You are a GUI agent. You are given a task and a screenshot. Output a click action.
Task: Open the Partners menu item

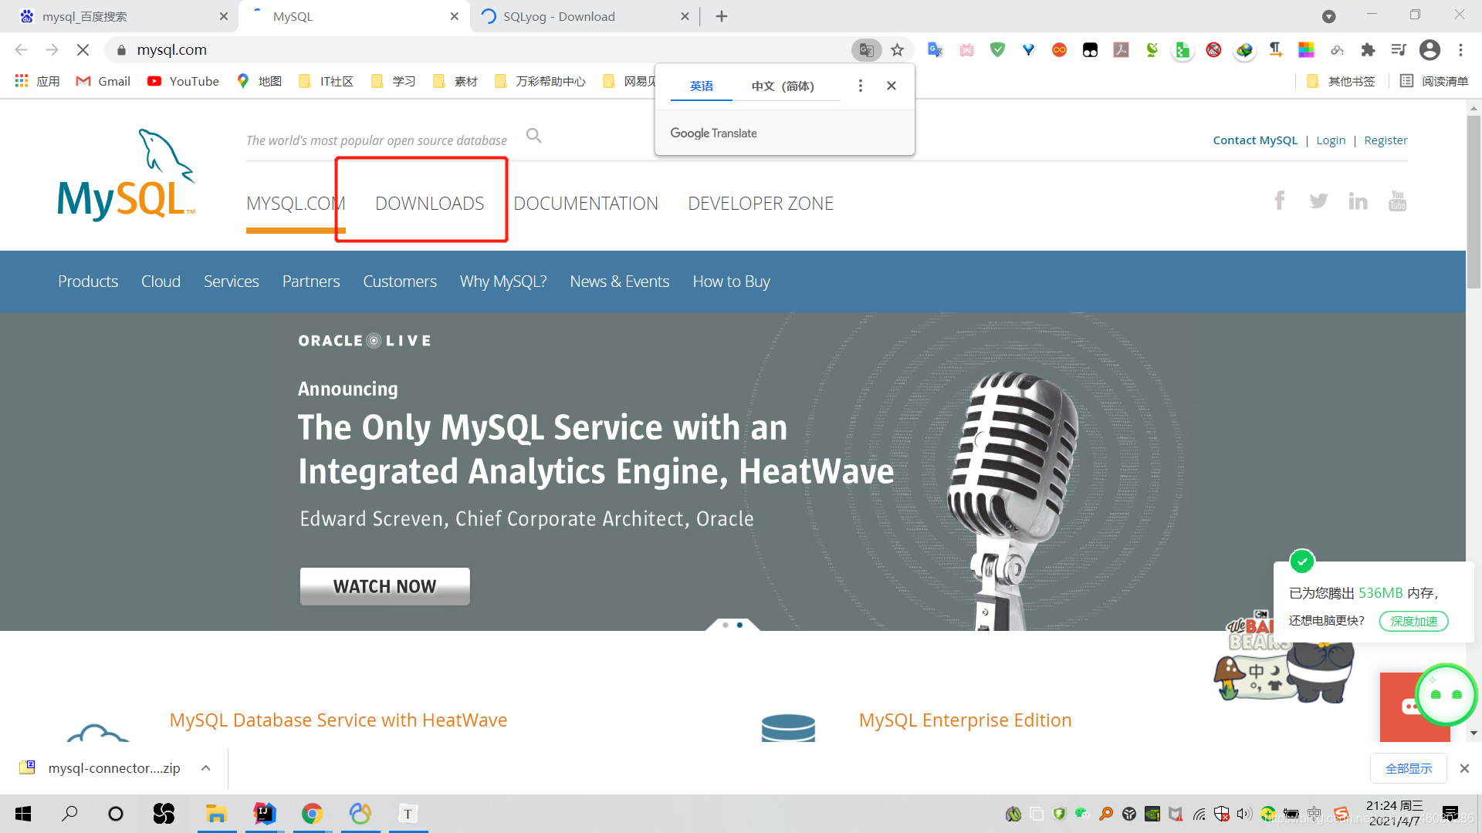(x=311, y=282)
